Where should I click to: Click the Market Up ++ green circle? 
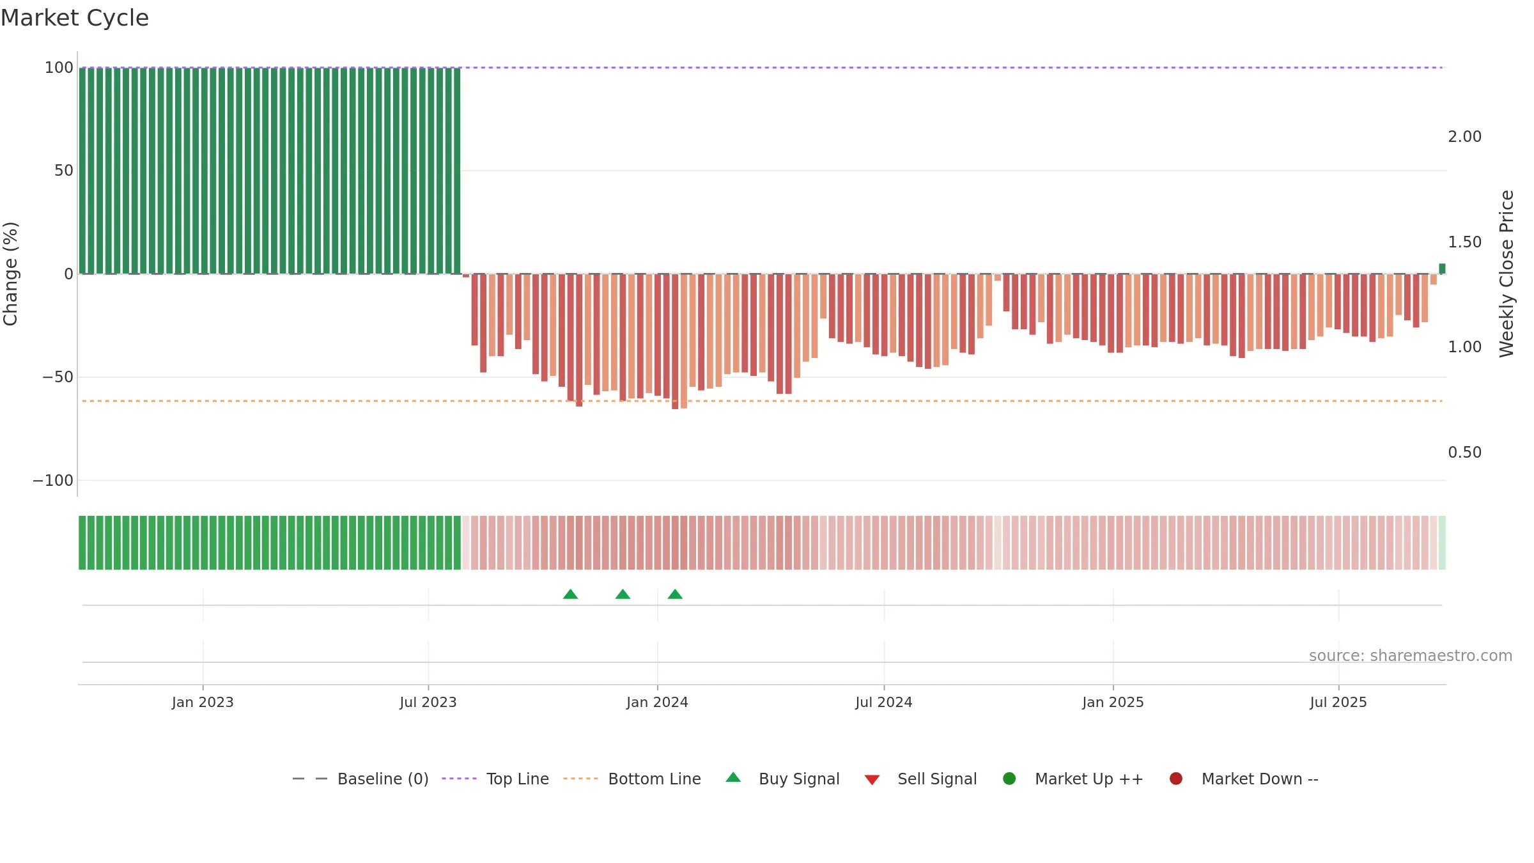click(x=1009, y=779)
